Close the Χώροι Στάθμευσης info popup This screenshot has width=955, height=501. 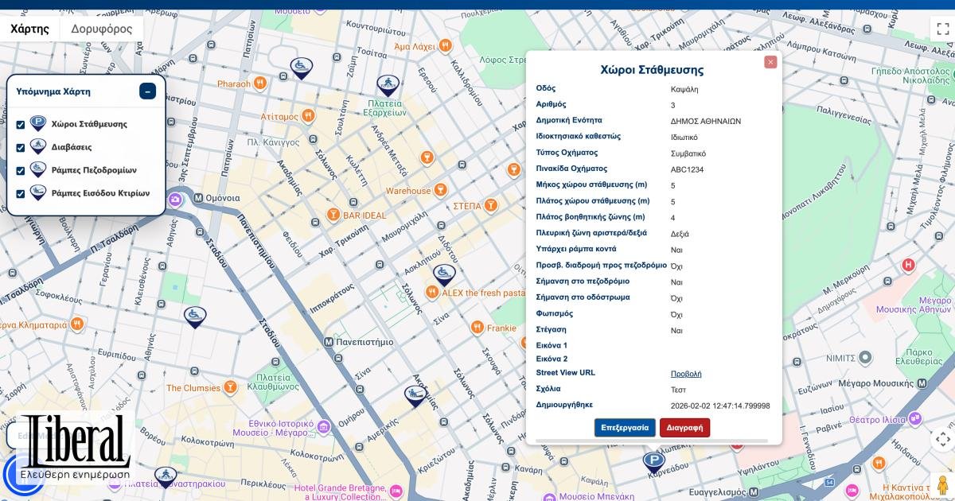(x=770, y=62)
